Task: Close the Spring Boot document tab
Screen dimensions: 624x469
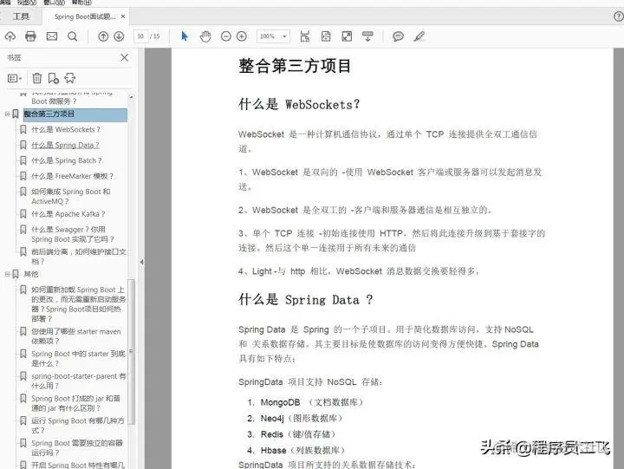Action: [x=123, y=16]
